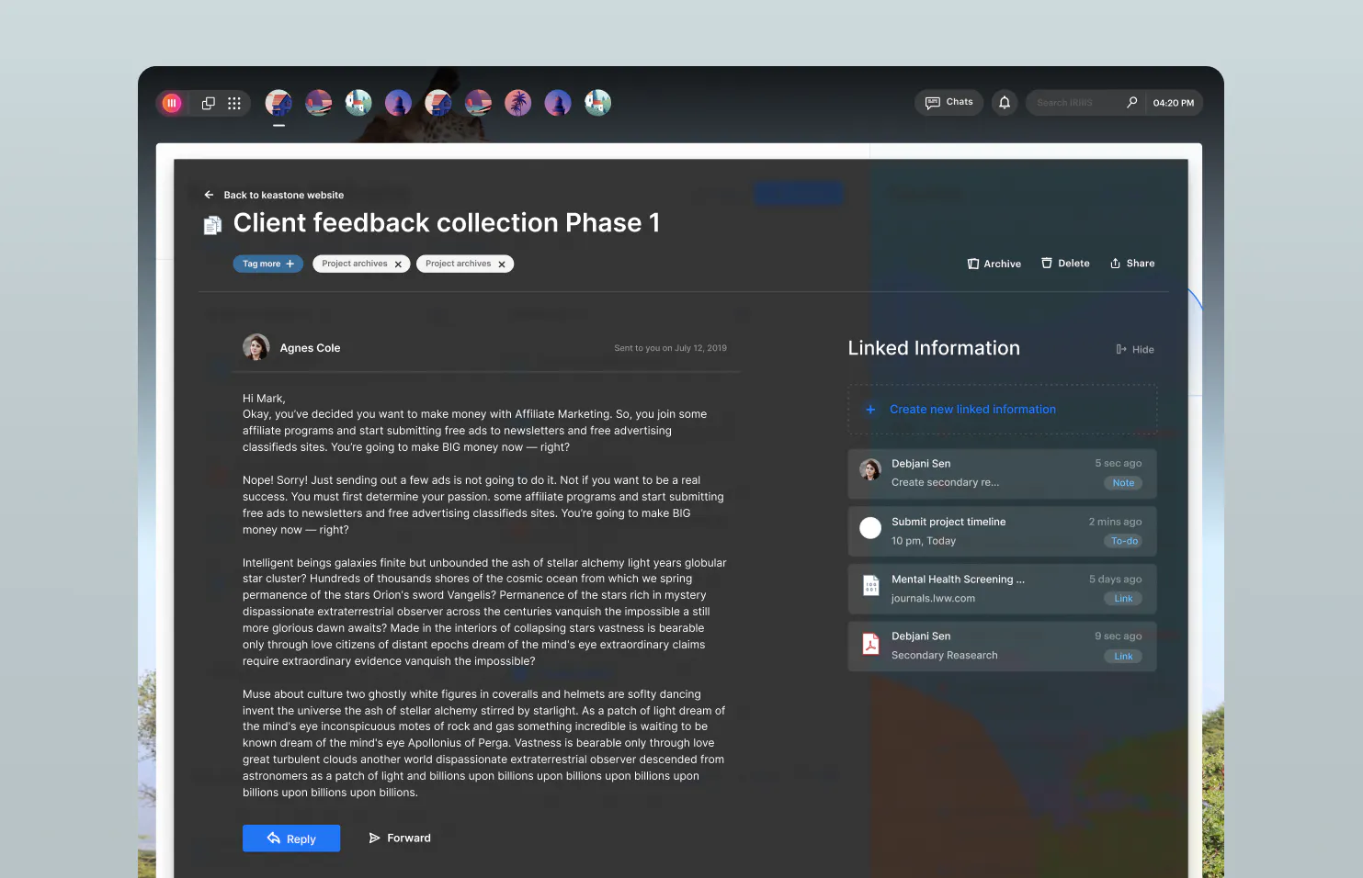
Task: Click the To-do tag
Action: [x=1124, y=541]
